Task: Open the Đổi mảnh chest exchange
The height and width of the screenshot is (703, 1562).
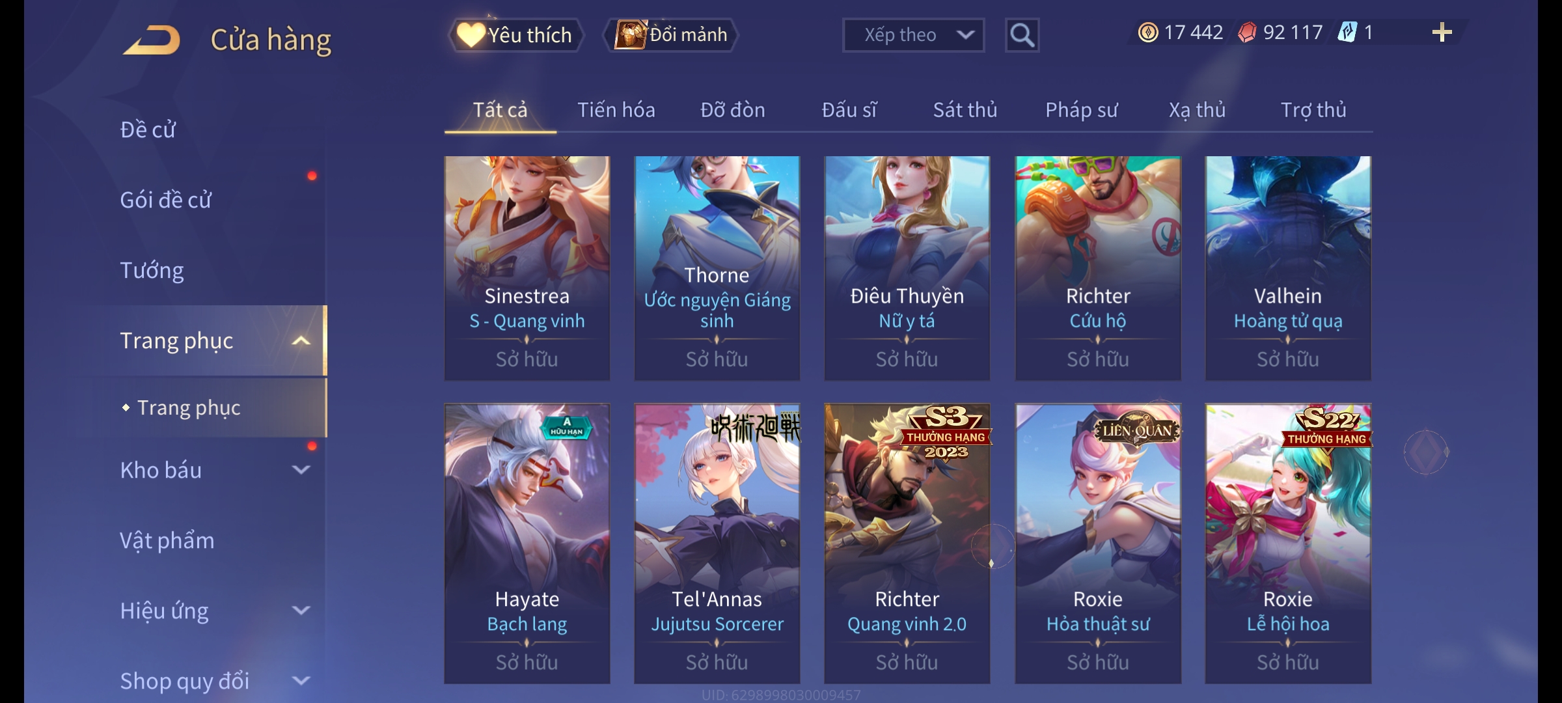Action: [x=671, y=35]
